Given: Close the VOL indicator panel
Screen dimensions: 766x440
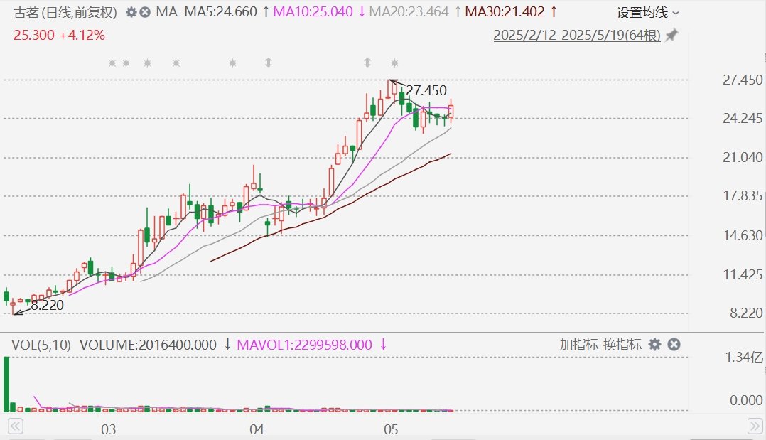Looking at the screenshot, I should pos(674,345).
